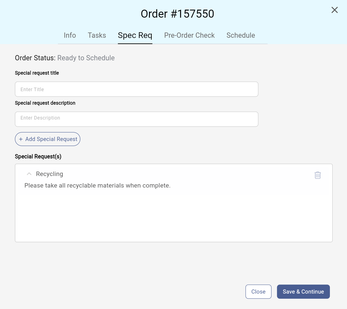Click the Save & Continue button
This screenshot has width=347, height=309.
[x=303, y=292]
